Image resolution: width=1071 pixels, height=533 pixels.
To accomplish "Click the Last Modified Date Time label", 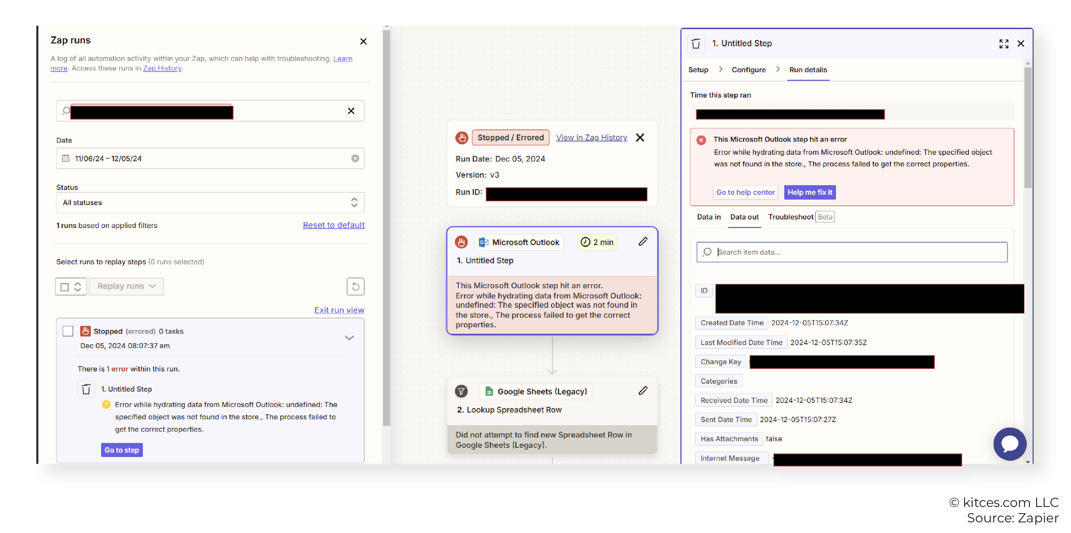I will 741,343.
